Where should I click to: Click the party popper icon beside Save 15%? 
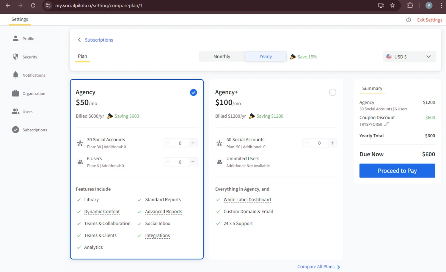[x=293, y=56]
